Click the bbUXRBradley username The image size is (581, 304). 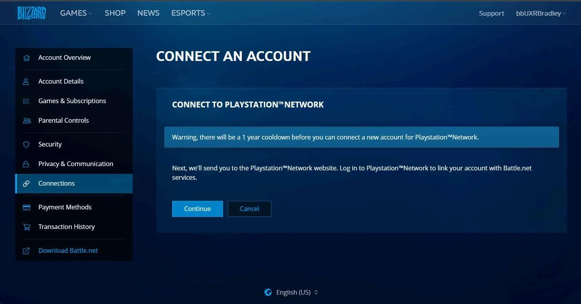click(x=539, y=13)
